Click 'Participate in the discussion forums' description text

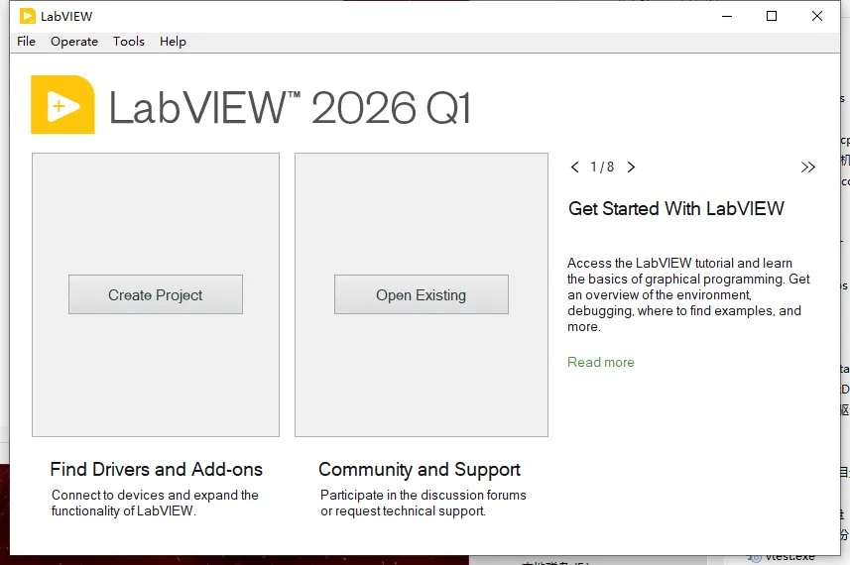pyautogui.click(x=424, y=495)
